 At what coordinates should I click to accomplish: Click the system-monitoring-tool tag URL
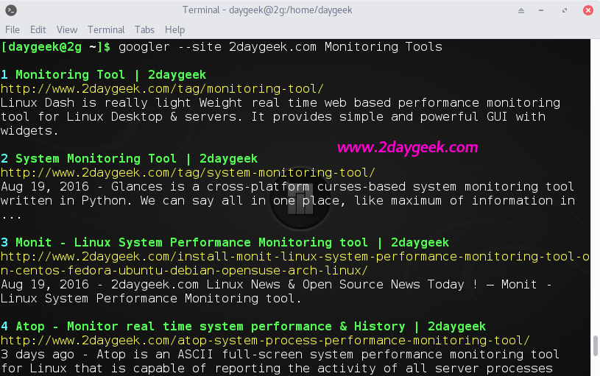[x=188, y=173]
